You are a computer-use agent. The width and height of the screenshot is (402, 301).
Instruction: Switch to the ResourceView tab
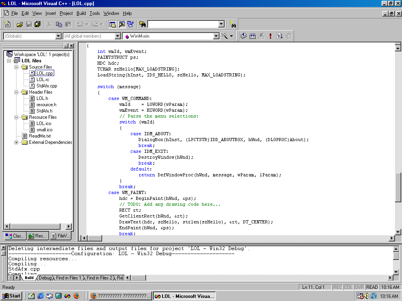pyautogui.click(x=37, y=236)
